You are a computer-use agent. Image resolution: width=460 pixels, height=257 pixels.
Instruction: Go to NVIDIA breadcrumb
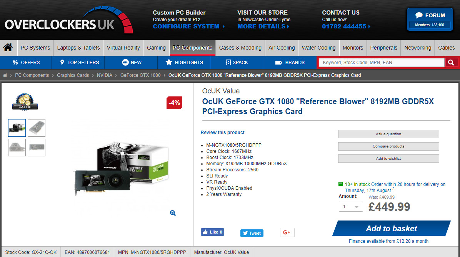pyautogui.click(x=105, y=75)
